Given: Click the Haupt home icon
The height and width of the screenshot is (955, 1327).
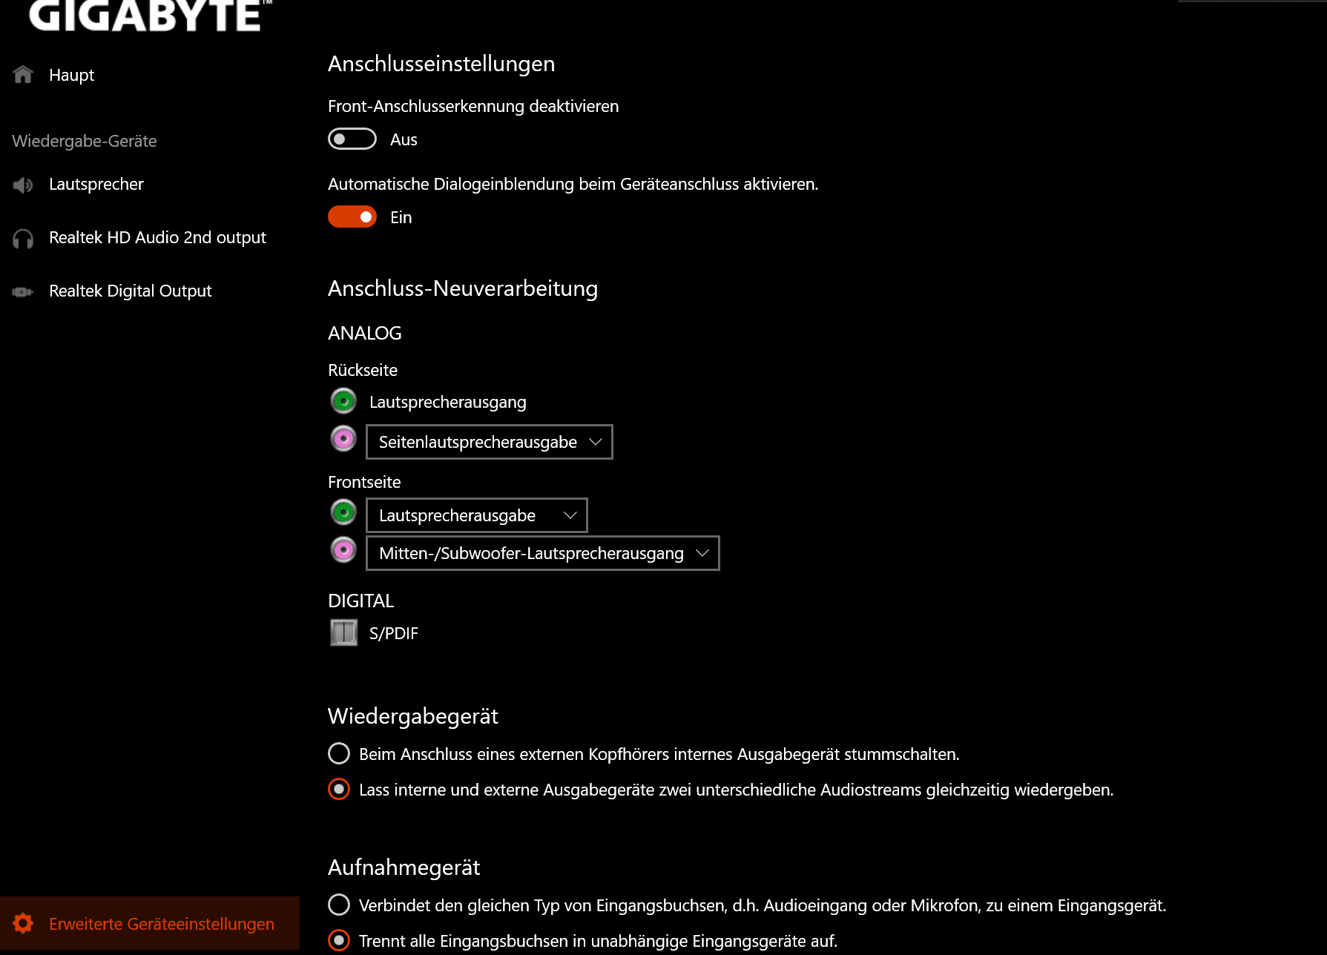Looking at the screenshot, I should [23, 74].
